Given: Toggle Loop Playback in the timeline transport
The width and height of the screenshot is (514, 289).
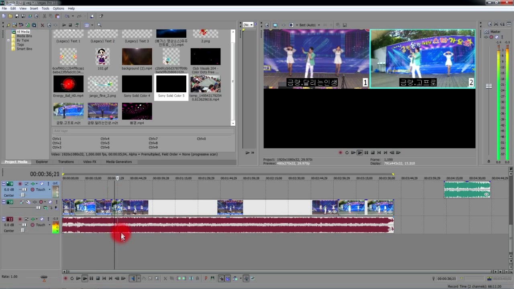Looking at the screenshot, I should 72,278.
